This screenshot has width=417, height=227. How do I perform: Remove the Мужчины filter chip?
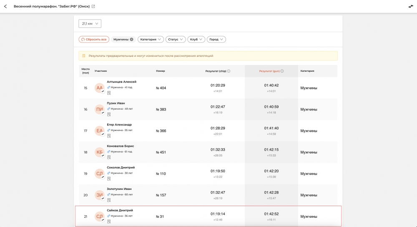pyautogui.click(x=132, y=39)
